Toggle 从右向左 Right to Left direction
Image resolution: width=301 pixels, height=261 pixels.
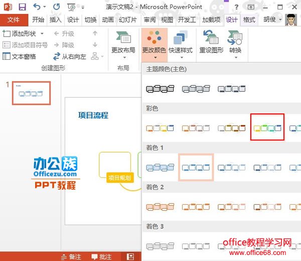tap(70, 56)
